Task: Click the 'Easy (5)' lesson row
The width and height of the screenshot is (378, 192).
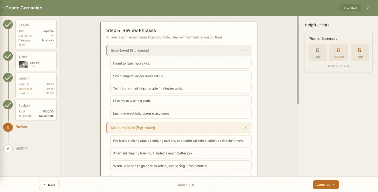Action: point(36,84)
